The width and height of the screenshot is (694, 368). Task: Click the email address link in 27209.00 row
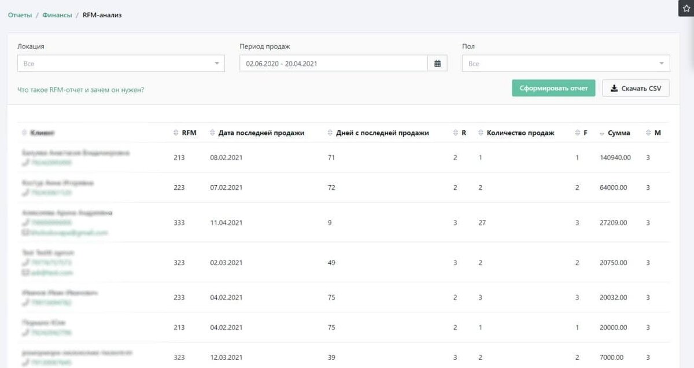click(x=69, y=233)
